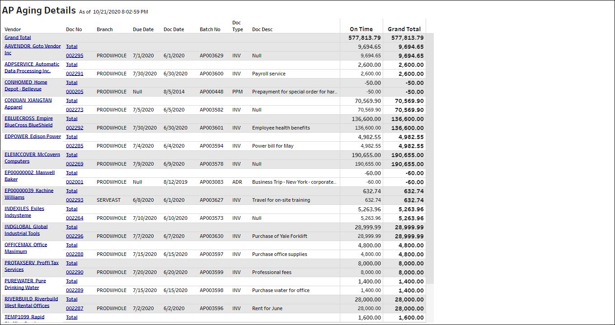Open document number 002295
This screenshot has height=325, width=615.
coord(75,56)
